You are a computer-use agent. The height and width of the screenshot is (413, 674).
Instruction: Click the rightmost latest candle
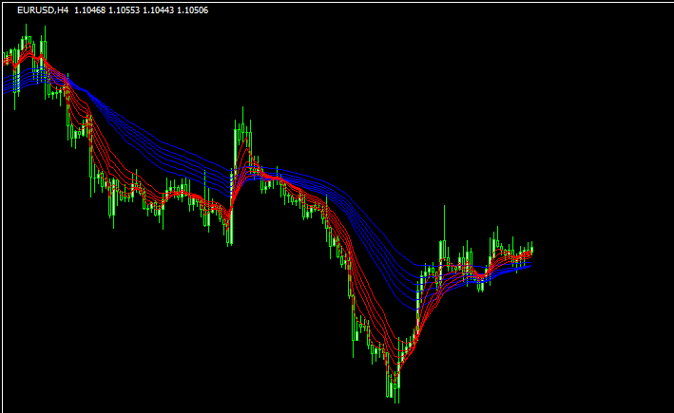[531, 250]
